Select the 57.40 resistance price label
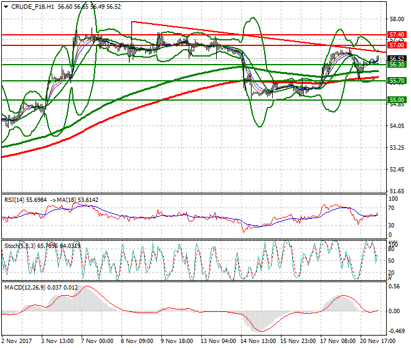The height and width of the screenshot is (348, 411). pyautogui.click(x=396, y=35)
